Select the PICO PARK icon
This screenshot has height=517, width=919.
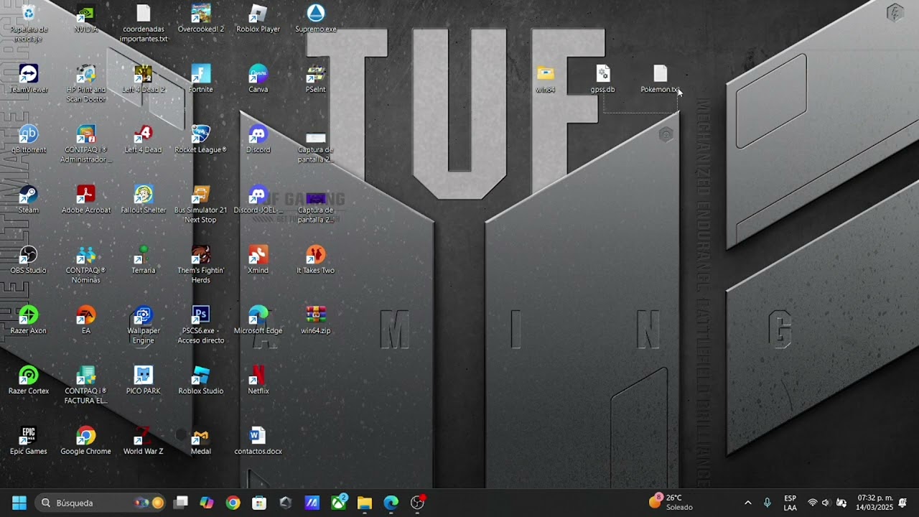144,381
